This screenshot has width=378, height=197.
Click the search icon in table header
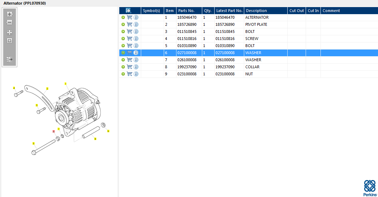point(128,11)
